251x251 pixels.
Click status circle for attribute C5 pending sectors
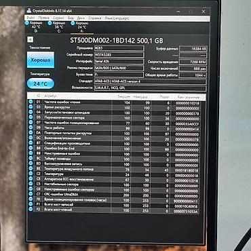pos(31,185)
